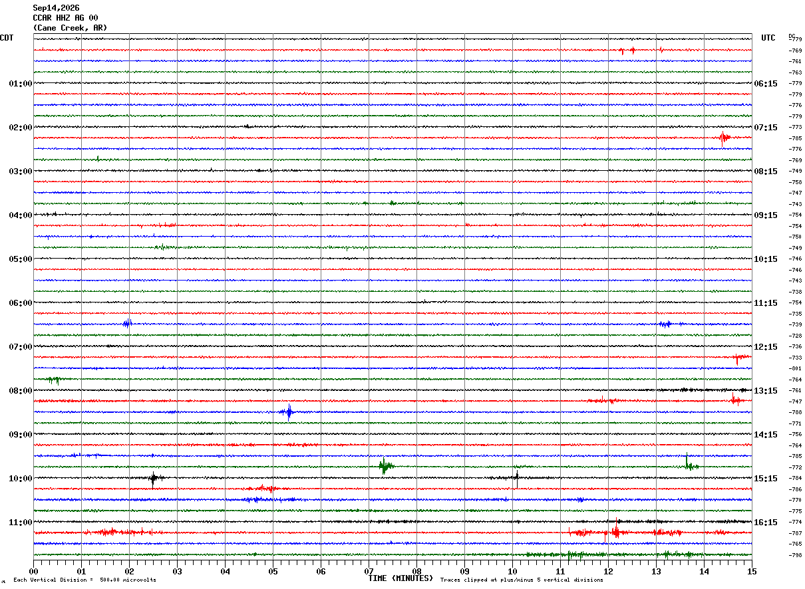The width and height of the screenshot is (805, 589).
Task: Click the (Cane Creek, AR) location text
Action: click(x=70, y=28)
